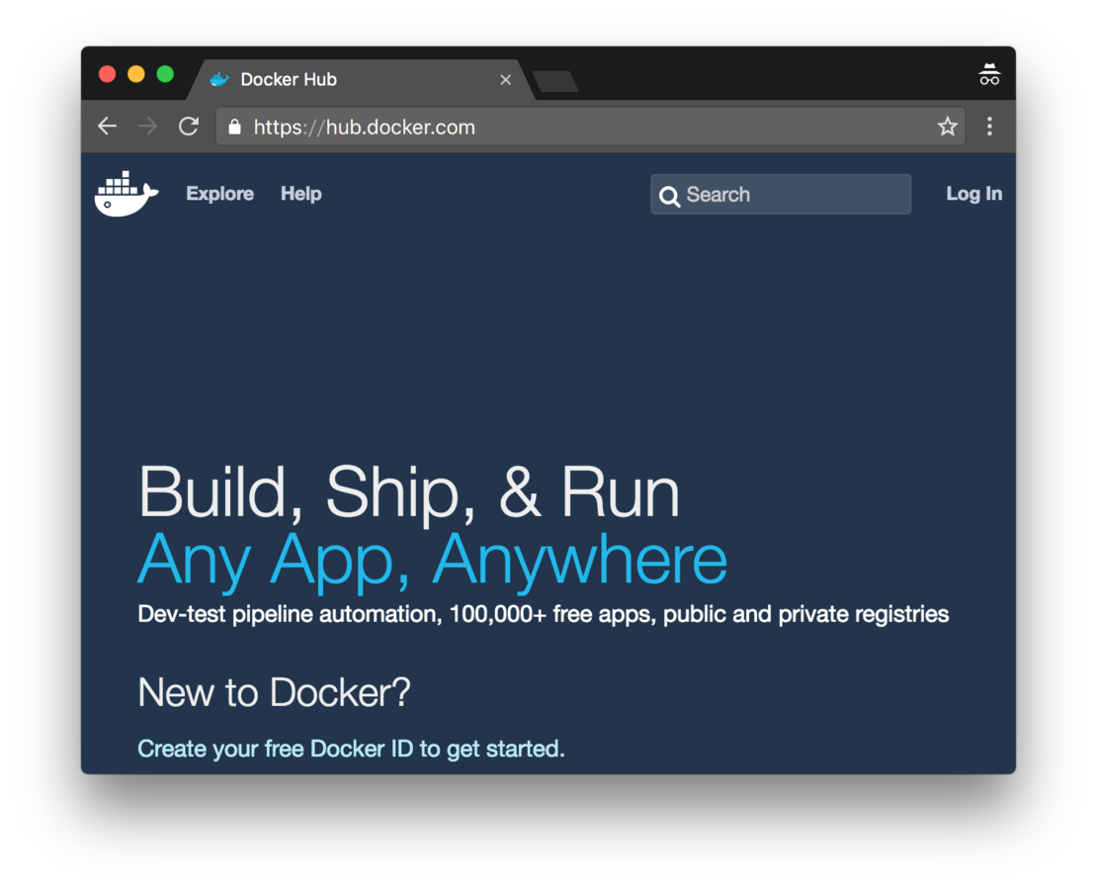This screenshot has width=1097, height=890.
Task: Click the 'Dev-test pipeline automation' tagline
Action: coord(543,614)
